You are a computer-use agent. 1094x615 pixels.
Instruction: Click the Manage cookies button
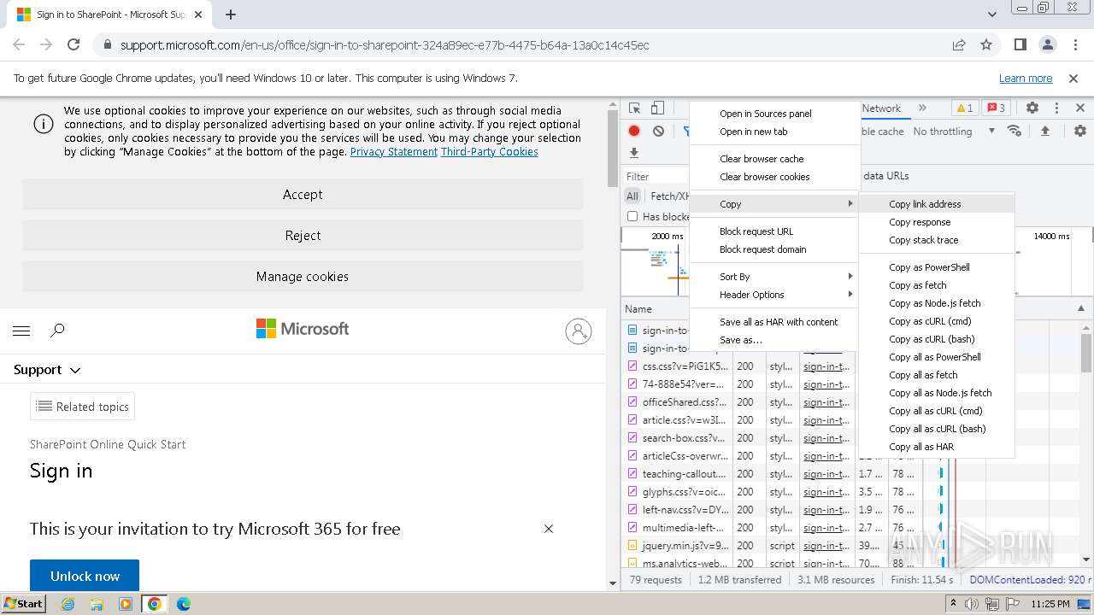[x=303, y=277]
